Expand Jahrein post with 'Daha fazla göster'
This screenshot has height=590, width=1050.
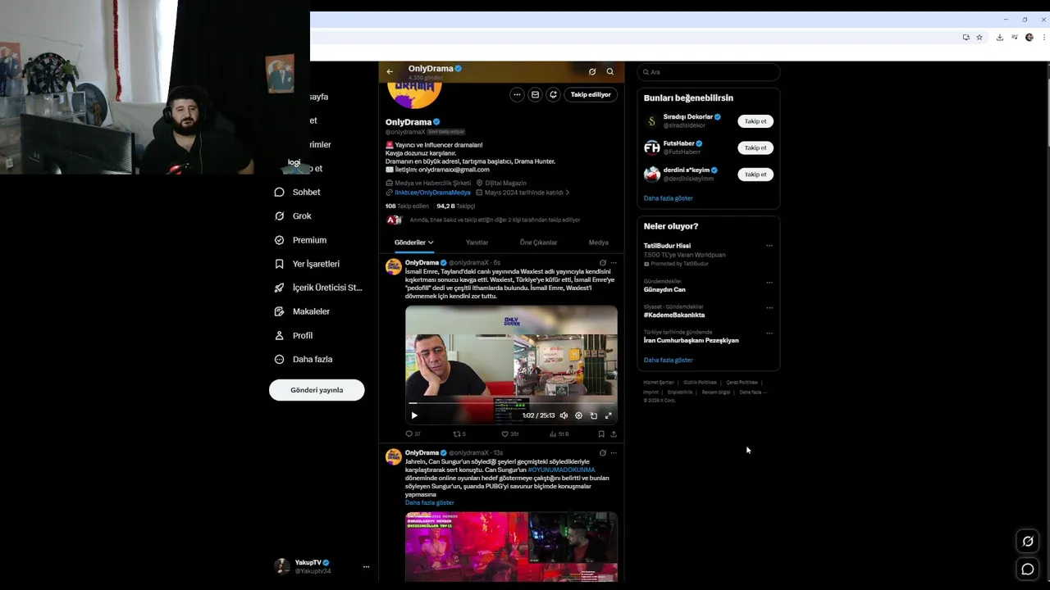(x=429, y=503)
